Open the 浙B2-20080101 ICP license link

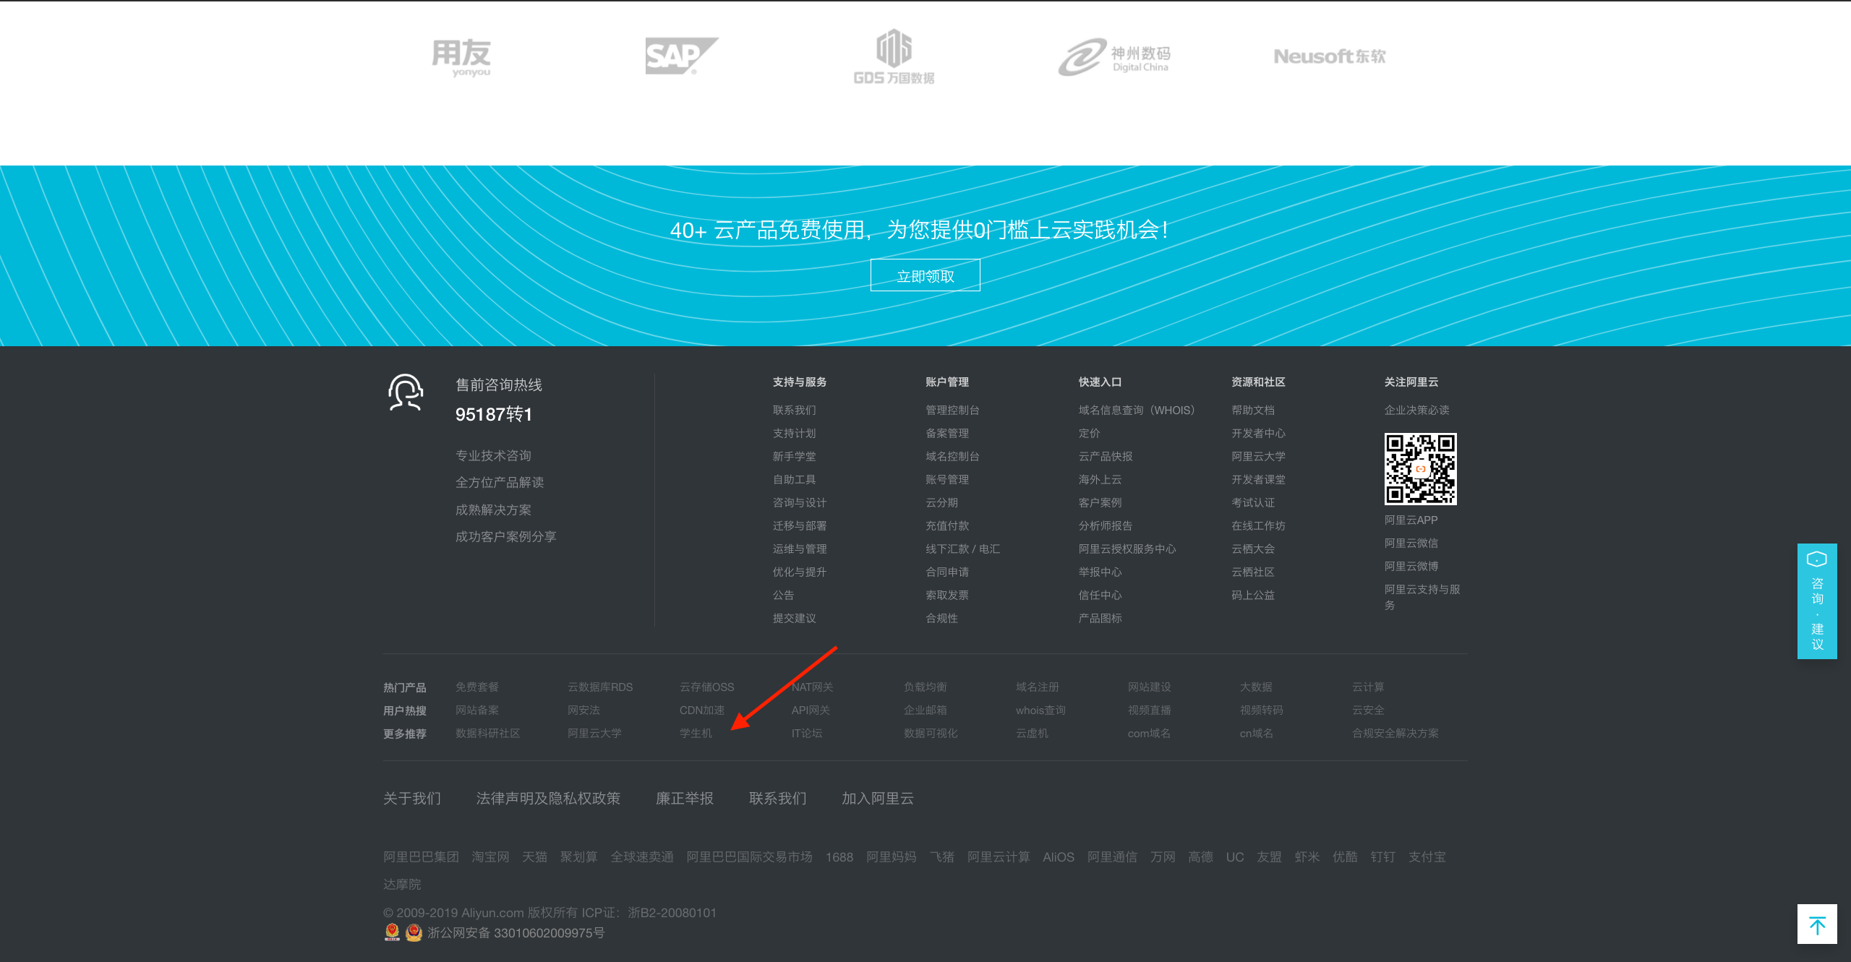click(672, 913)
